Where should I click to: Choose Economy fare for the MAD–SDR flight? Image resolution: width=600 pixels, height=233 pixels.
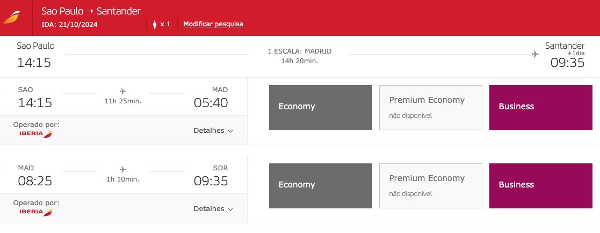(x=321, y=186)
